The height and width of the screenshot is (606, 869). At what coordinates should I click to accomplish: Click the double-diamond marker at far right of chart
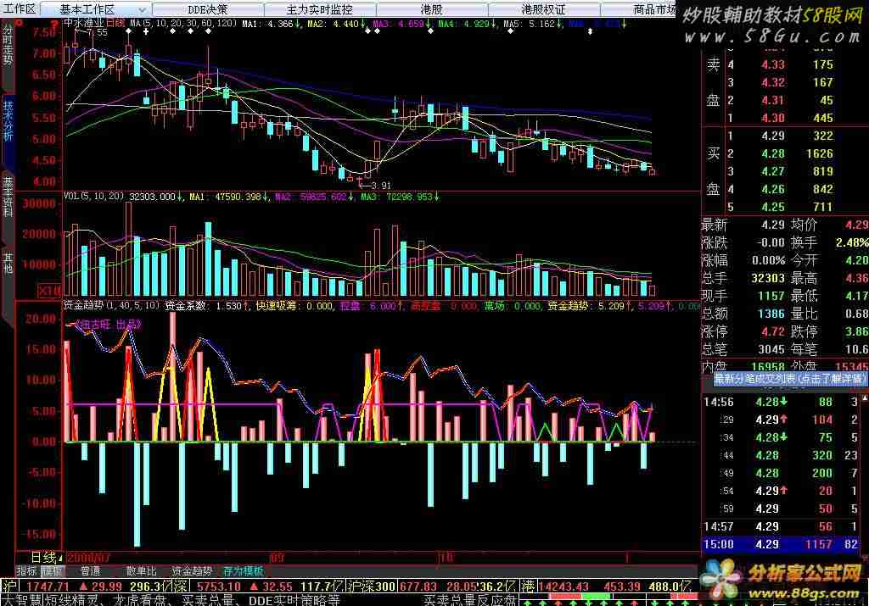(x=590, y=31)
